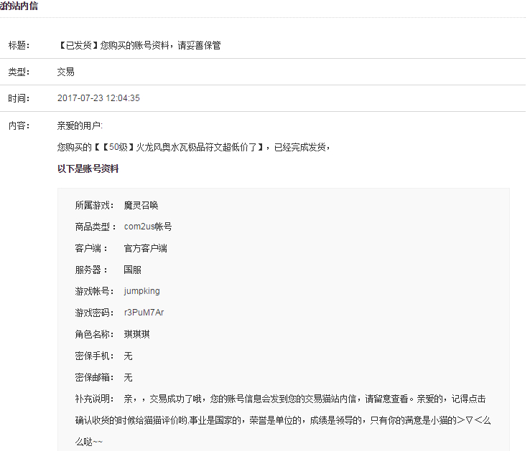Viewport: 530px width, 451px height.
Task: Click the 补充说明 first line text
Action: click(305, 399)
